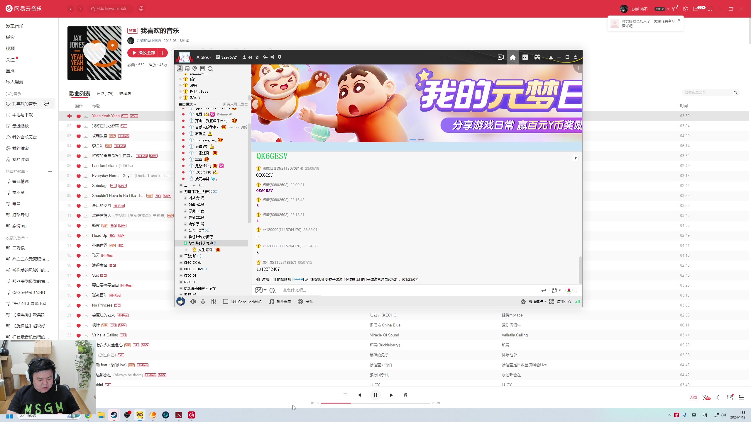Create new playlist with plus icon

[x=50, y=171]
